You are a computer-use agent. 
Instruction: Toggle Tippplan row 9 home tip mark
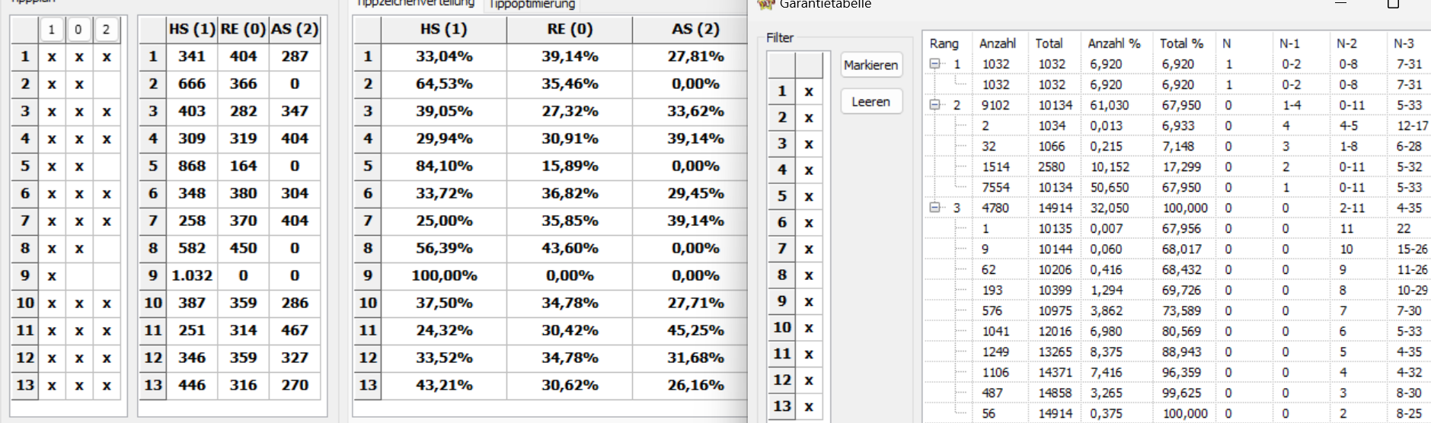(52, 275)
